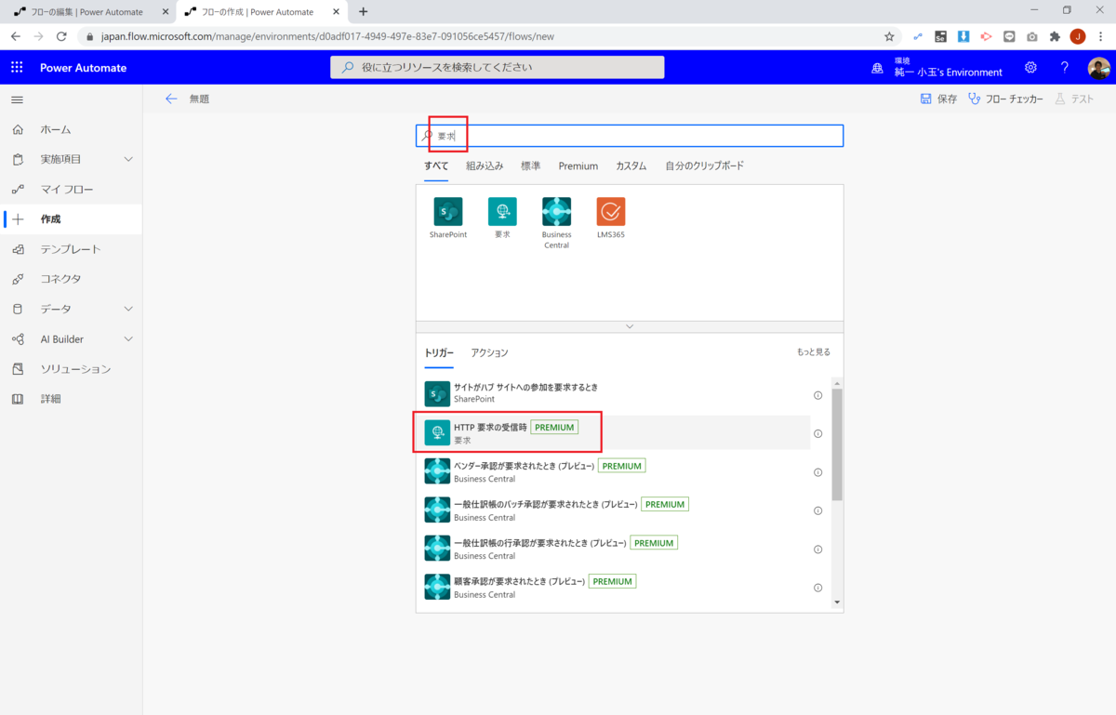Reload the browser page
The height and width of the screenshot is (715, 1116).
coord(61,36)
